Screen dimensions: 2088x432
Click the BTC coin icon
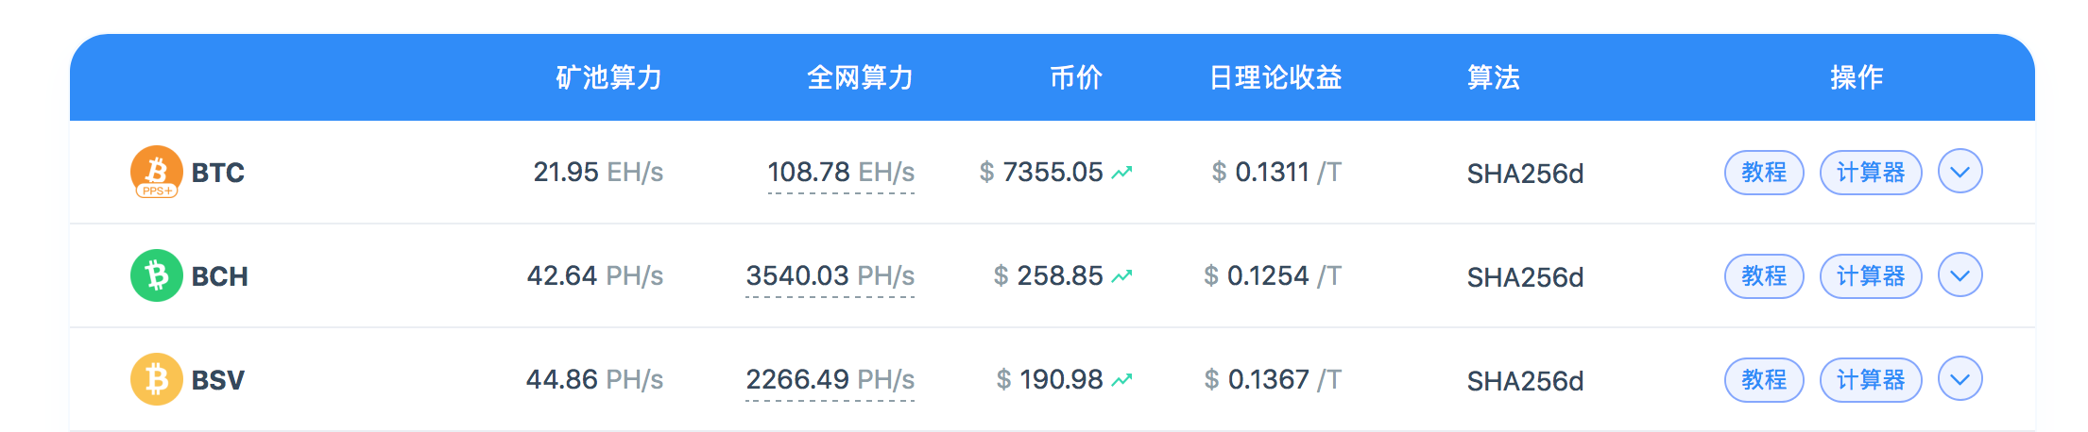coord(156,170)
